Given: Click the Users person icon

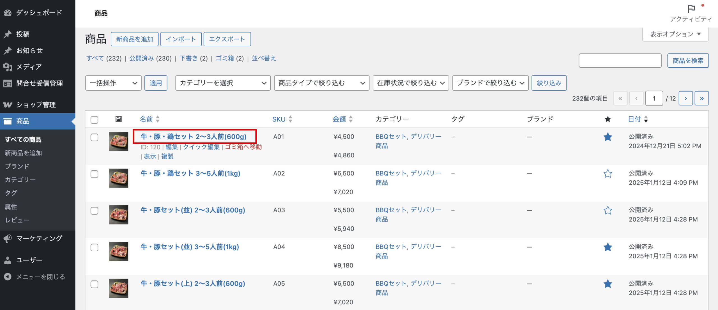Looking at the screenshot, I should [8, 260].
